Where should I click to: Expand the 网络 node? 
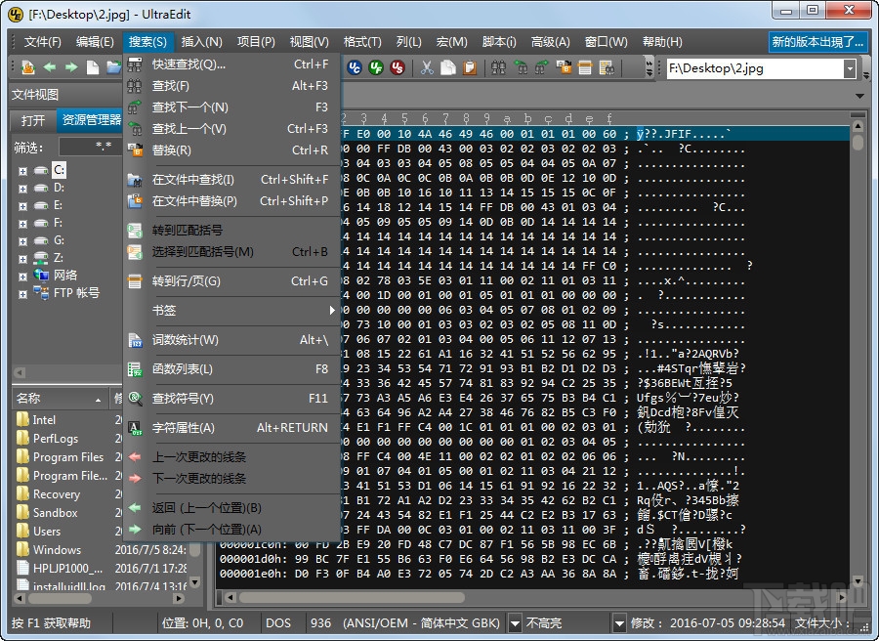click(23, 277)
